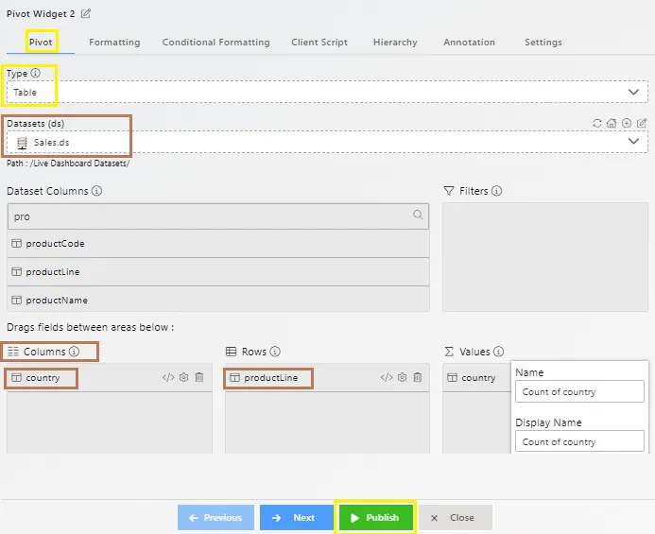Edit the selected dataset
The image size is (655, 534).
tap(642, 123)
